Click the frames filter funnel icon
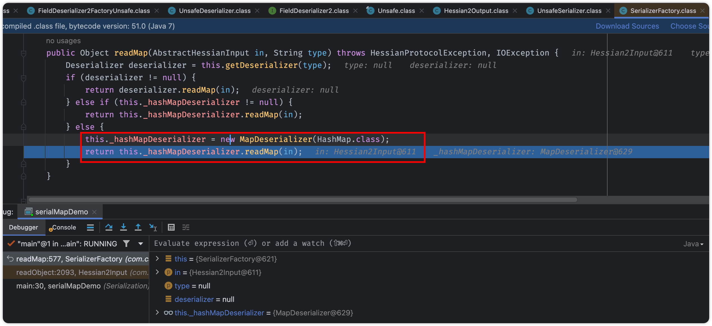The height and width of the screenshot is (326, 712). [x=126, y=244]
